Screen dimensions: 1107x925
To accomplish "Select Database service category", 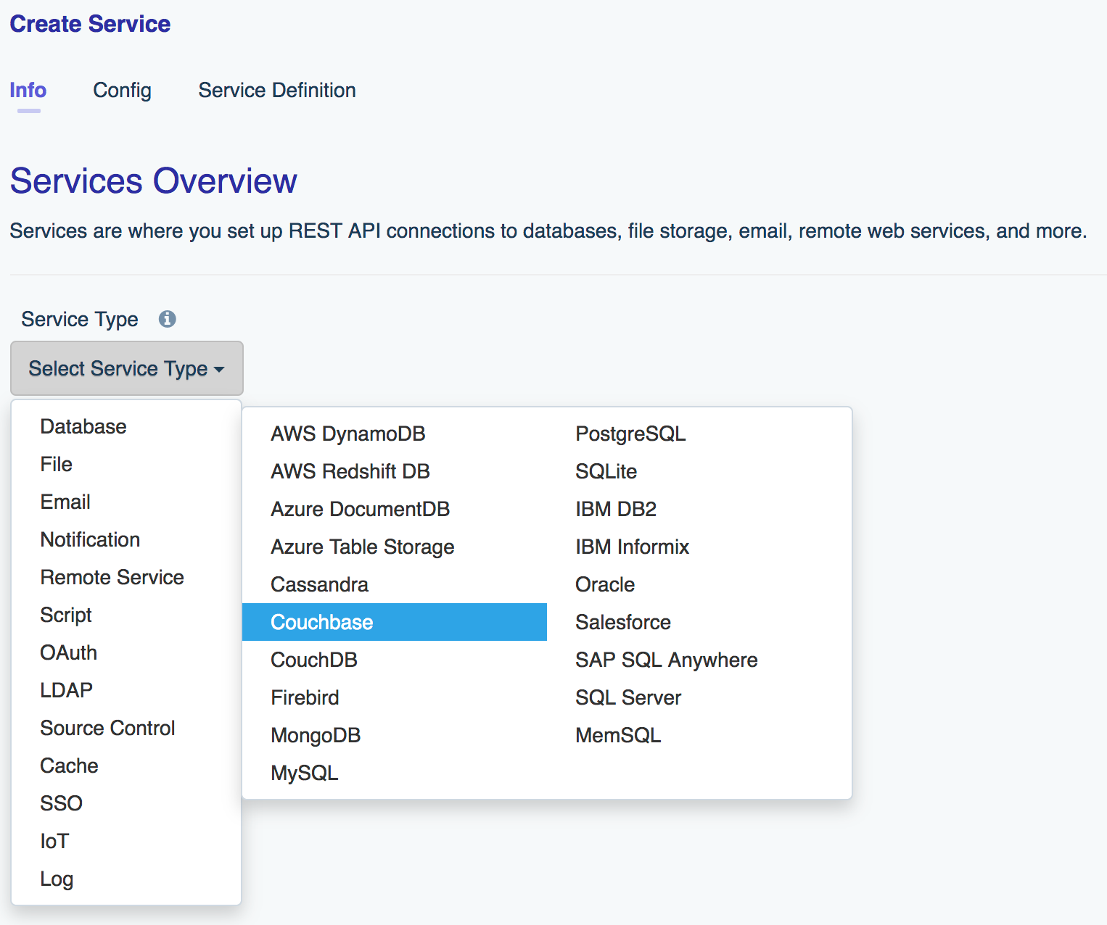I will [126, 426].
